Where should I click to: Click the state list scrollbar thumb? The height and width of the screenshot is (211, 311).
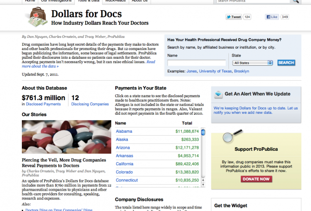pos(203,132)
